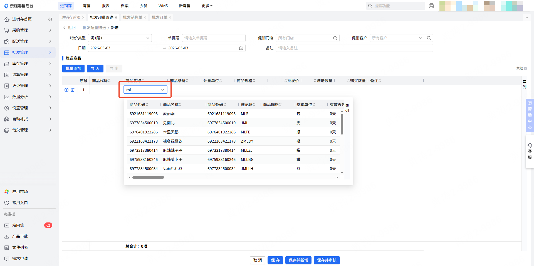Delete row 1 with trash icon
The width and height of the screenshot is (534, 266).
(x=73, y=90)
